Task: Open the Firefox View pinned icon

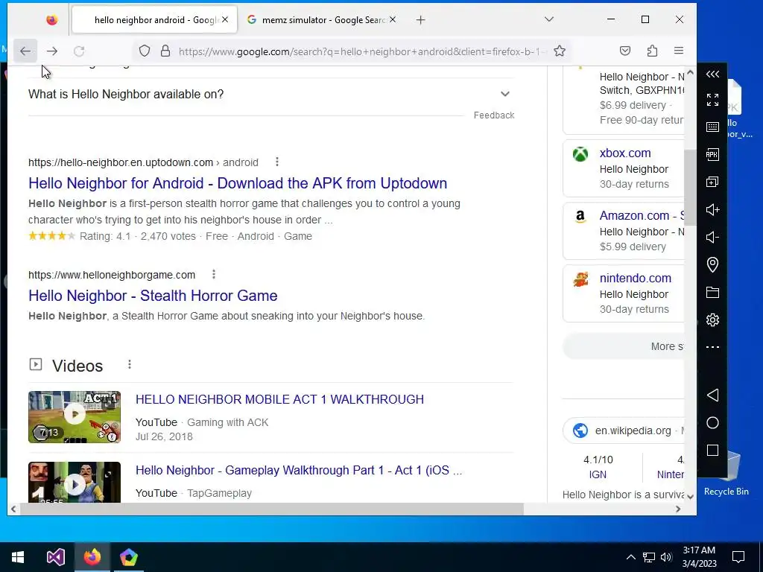Action: 51,20
